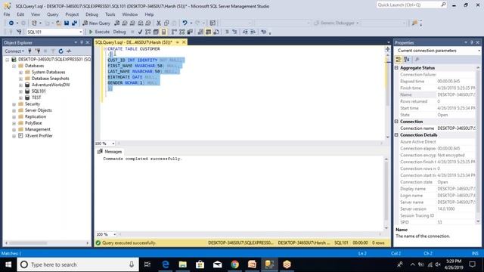The image size is (484, 272).
Task: Click the Increase Indent icon
Action: [253, 32]
